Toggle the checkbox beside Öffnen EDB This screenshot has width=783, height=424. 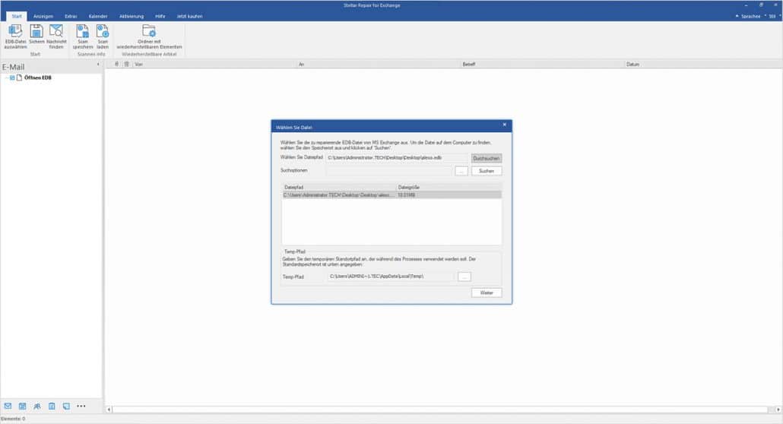point(12,78)
